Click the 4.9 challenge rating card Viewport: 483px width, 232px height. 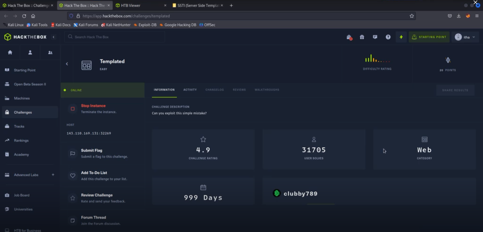pyautogui.click(x=203, y=149)
